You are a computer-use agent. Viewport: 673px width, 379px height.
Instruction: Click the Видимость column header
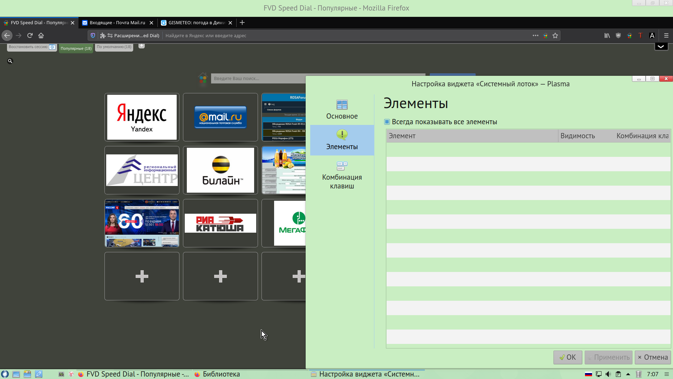pos(577,136)
